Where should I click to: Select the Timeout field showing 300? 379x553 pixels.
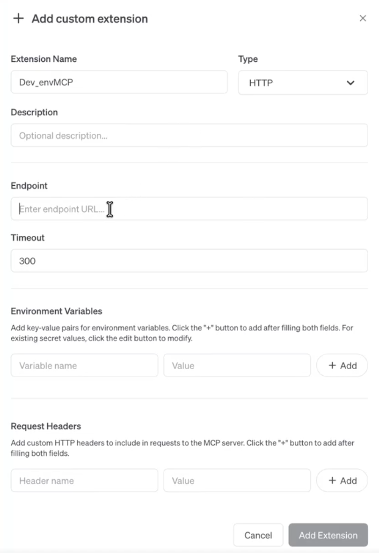[x=189, y=261]
